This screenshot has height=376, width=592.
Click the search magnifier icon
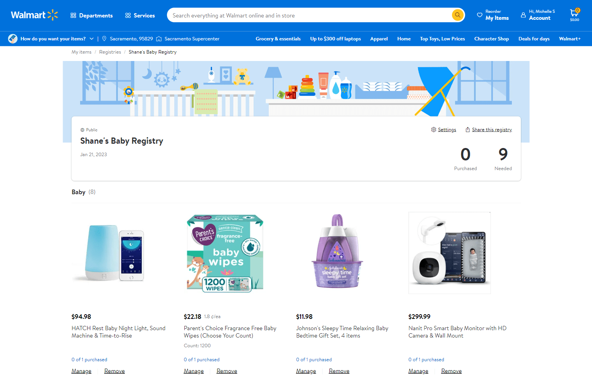pyautogui.click(x=457, y=15)
